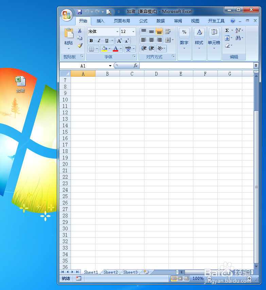Toggle Center text alignment
The image size is (266, 290).
152,40
